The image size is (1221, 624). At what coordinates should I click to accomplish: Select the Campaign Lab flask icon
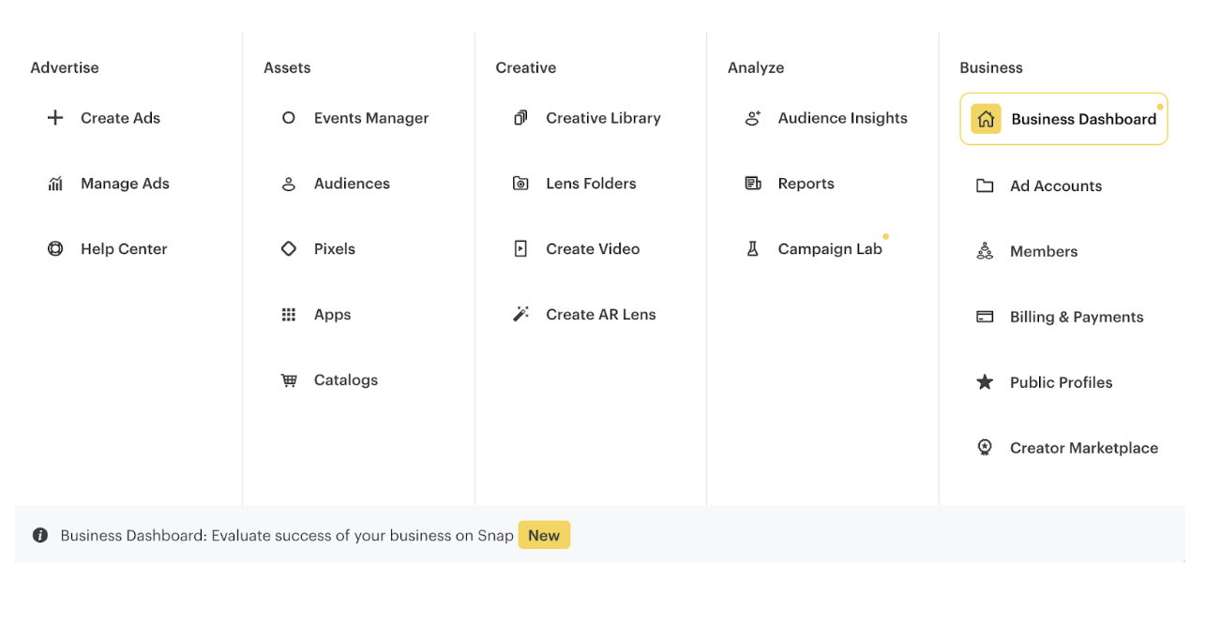(752, 249)
